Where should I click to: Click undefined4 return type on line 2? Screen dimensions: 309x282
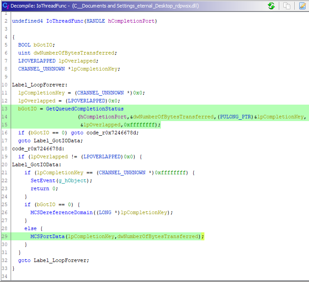[x=27, y=21]
